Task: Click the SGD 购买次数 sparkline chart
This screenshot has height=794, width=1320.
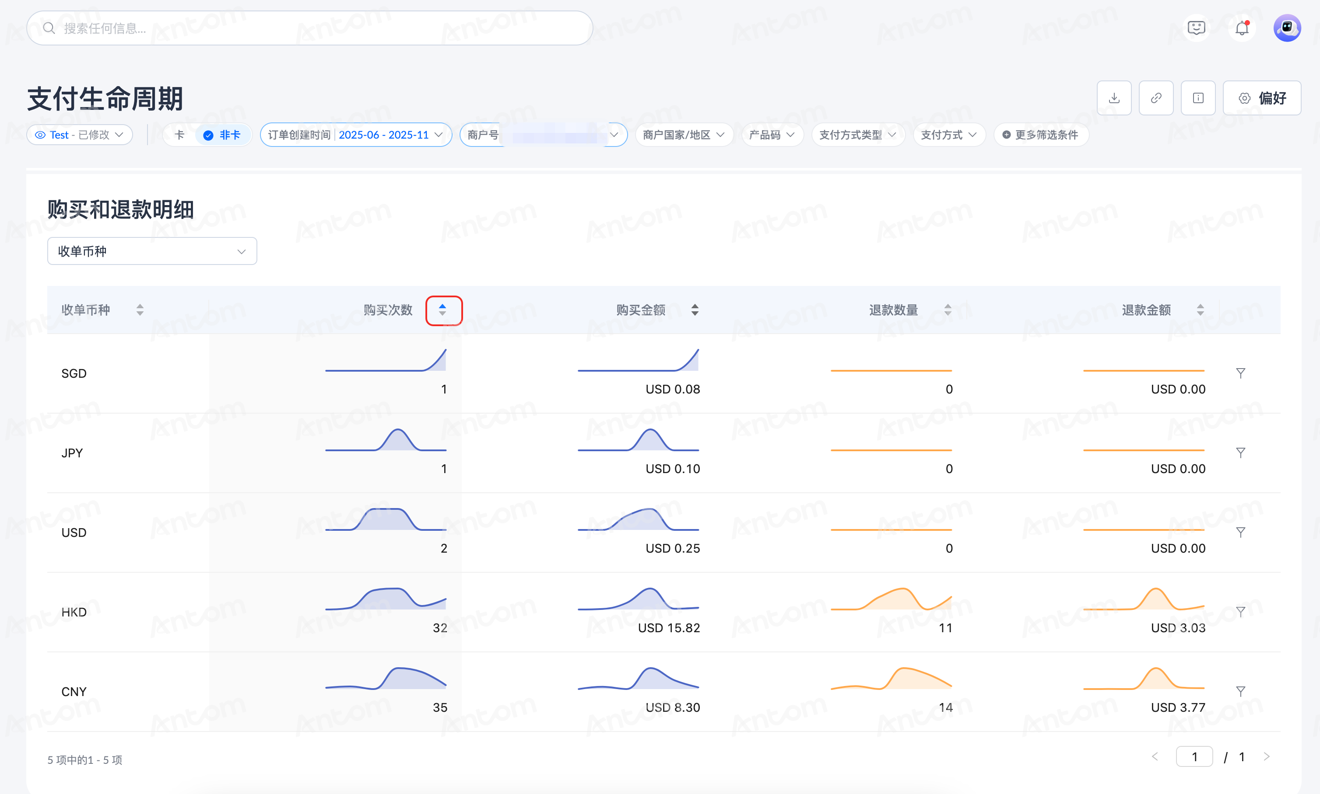Action: click(386, 360)
